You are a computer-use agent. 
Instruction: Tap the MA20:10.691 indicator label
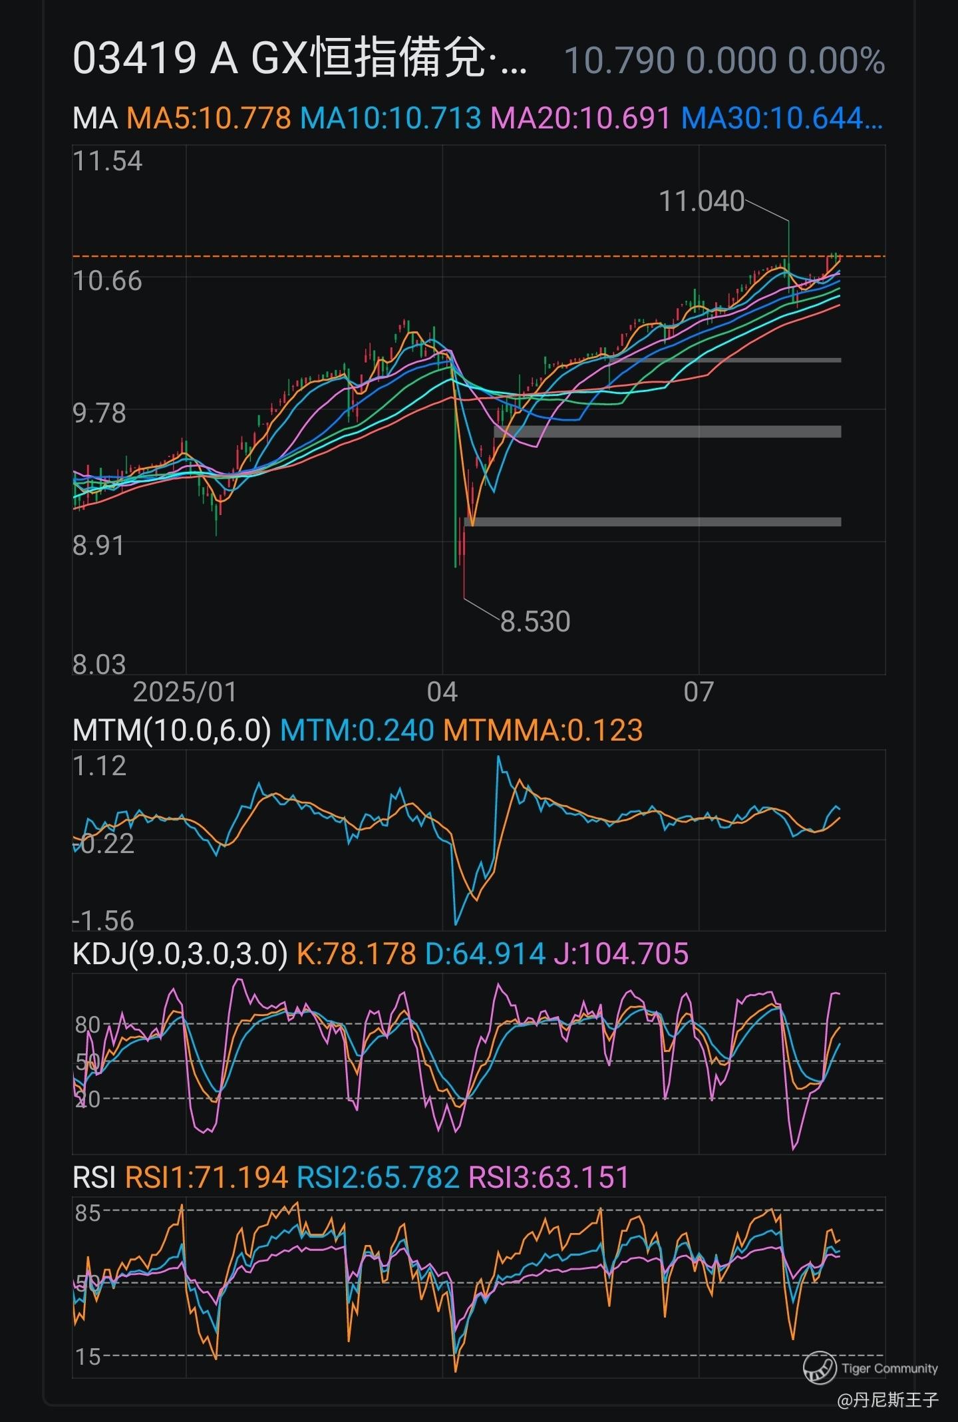tap(581, 118)
